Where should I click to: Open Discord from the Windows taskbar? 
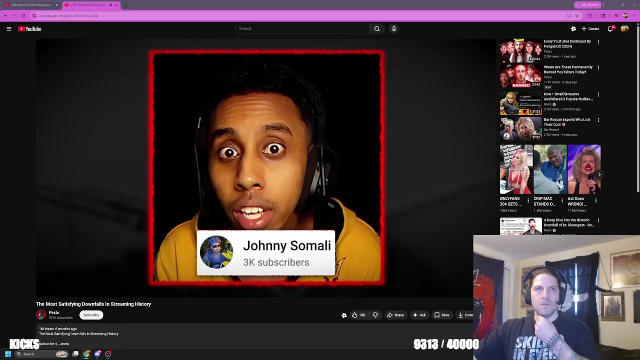click(97, 354)
